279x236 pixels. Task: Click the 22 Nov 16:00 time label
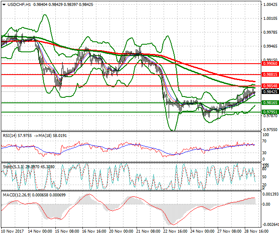pyautogui.click(x=175, y=232)
